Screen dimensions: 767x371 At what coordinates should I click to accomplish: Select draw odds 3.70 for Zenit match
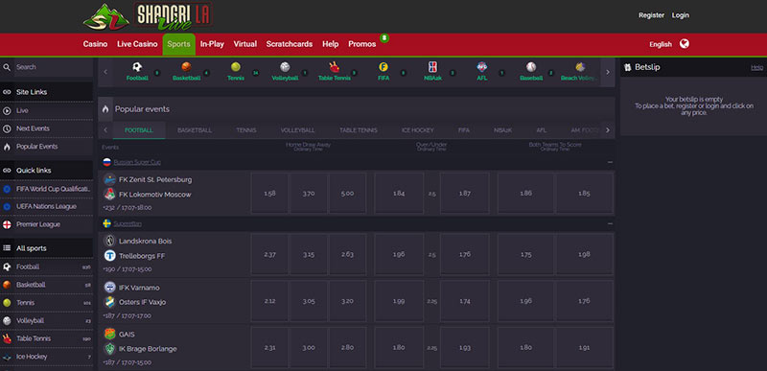coord(308,193)
